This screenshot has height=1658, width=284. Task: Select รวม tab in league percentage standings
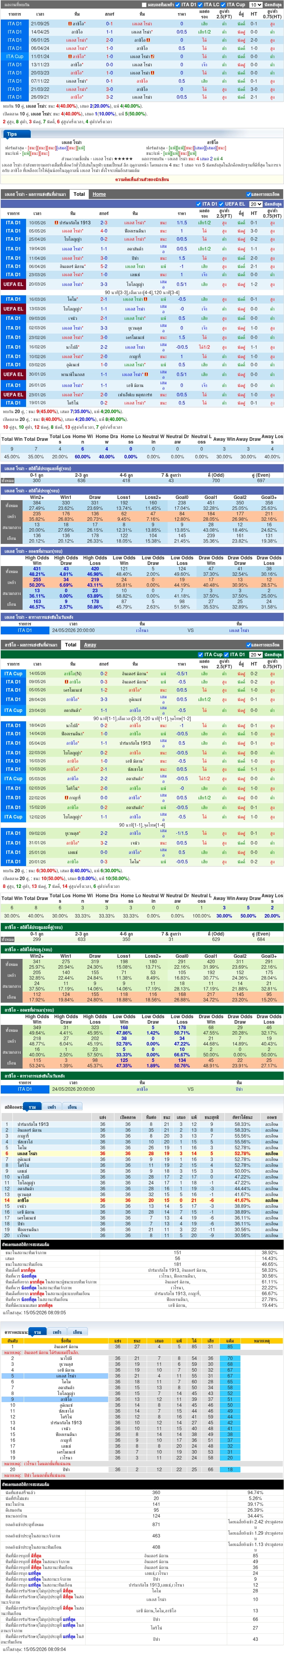[x=32, y=1107]
